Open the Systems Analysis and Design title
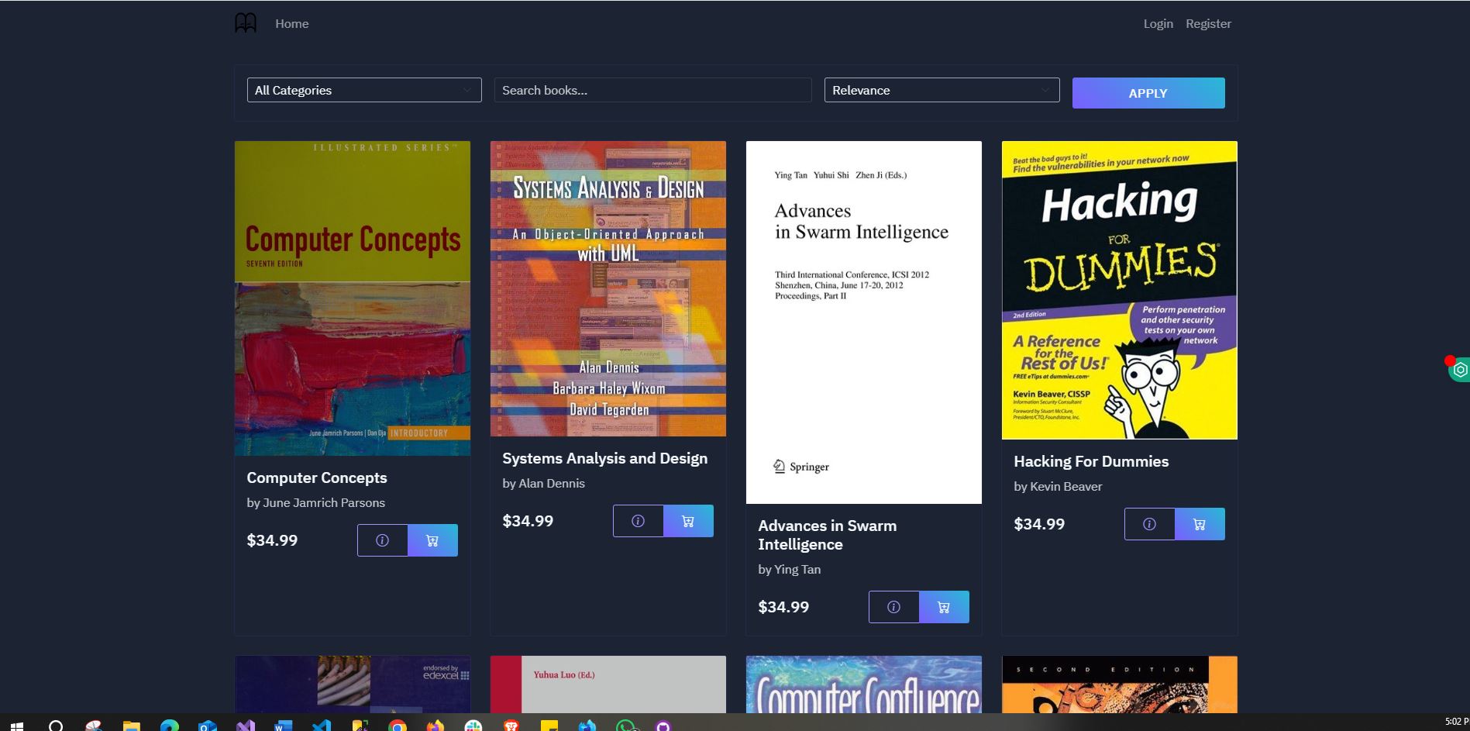 (x=604, y=458)
